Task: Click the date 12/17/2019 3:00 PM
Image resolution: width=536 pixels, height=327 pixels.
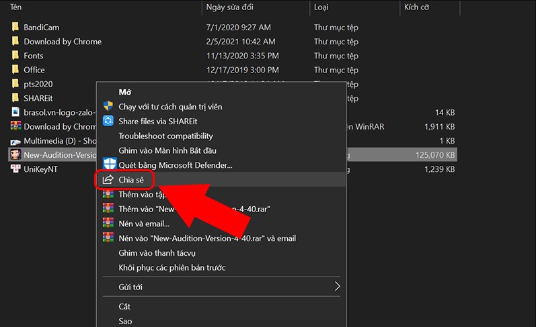Action: pyautogui.click(x=243, y=70)
